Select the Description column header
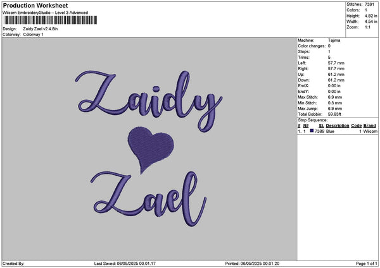 coord(338,126)
